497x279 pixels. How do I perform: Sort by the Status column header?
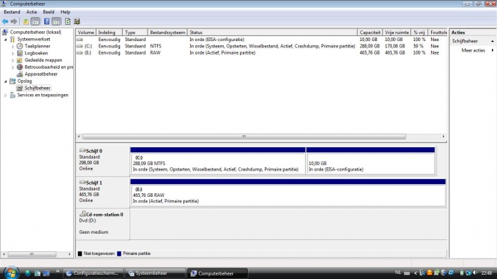click(x=272, y=33)
